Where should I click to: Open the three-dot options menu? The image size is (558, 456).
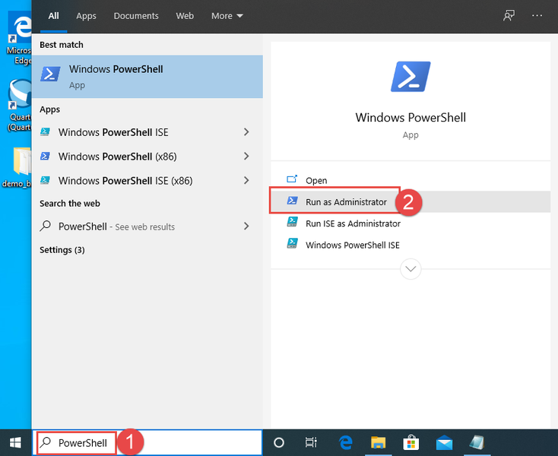(537, 15)
